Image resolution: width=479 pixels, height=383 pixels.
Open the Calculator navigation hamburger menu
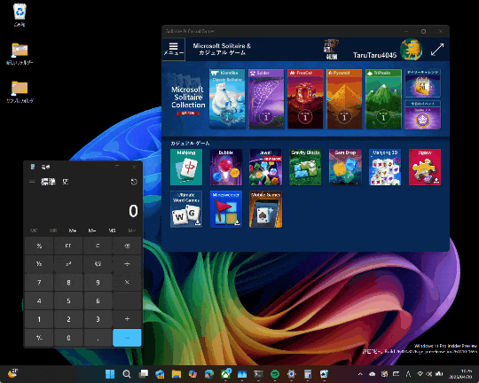click(x=32, y=182)
